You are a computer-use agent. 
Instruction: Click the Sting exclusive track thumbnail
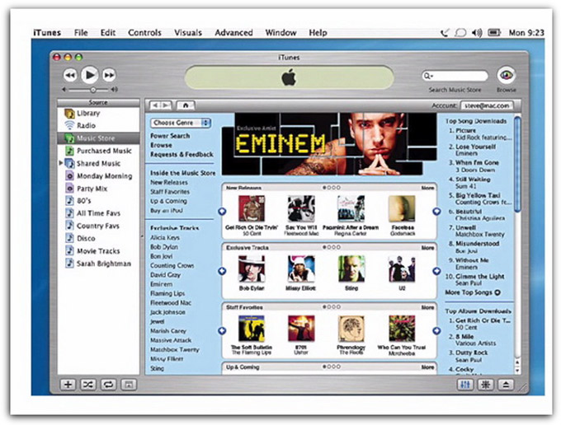pyautogui.click(x=351, y=269)
